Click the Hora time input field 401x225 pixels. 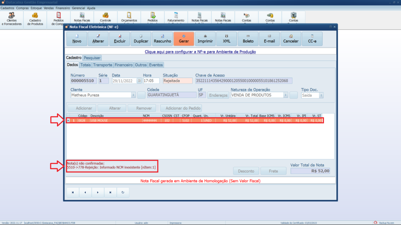click(x=151, y=81)
